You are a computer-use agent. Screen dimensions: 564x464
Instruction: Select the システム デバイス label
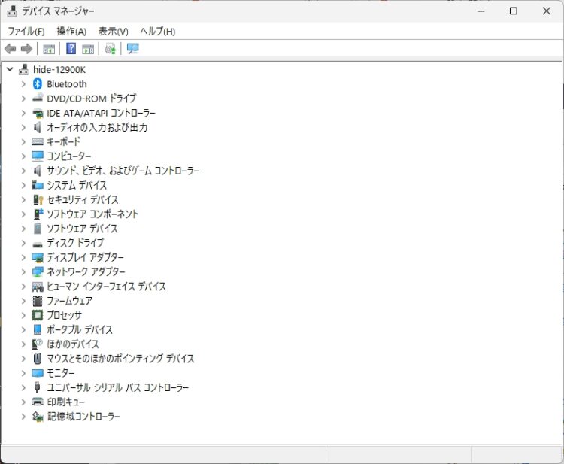tap(77, 185)
